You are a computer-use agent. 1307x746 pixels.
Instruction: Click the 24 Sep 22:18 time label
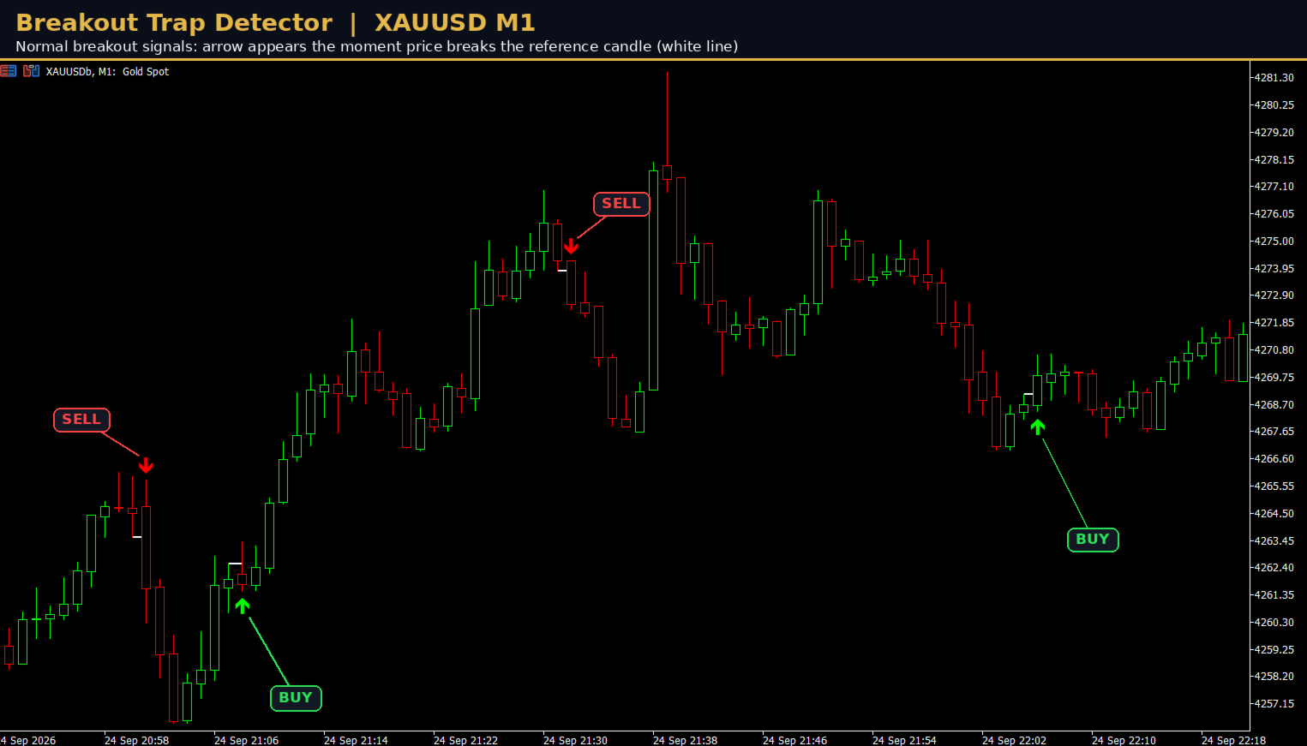(1233, 740)
